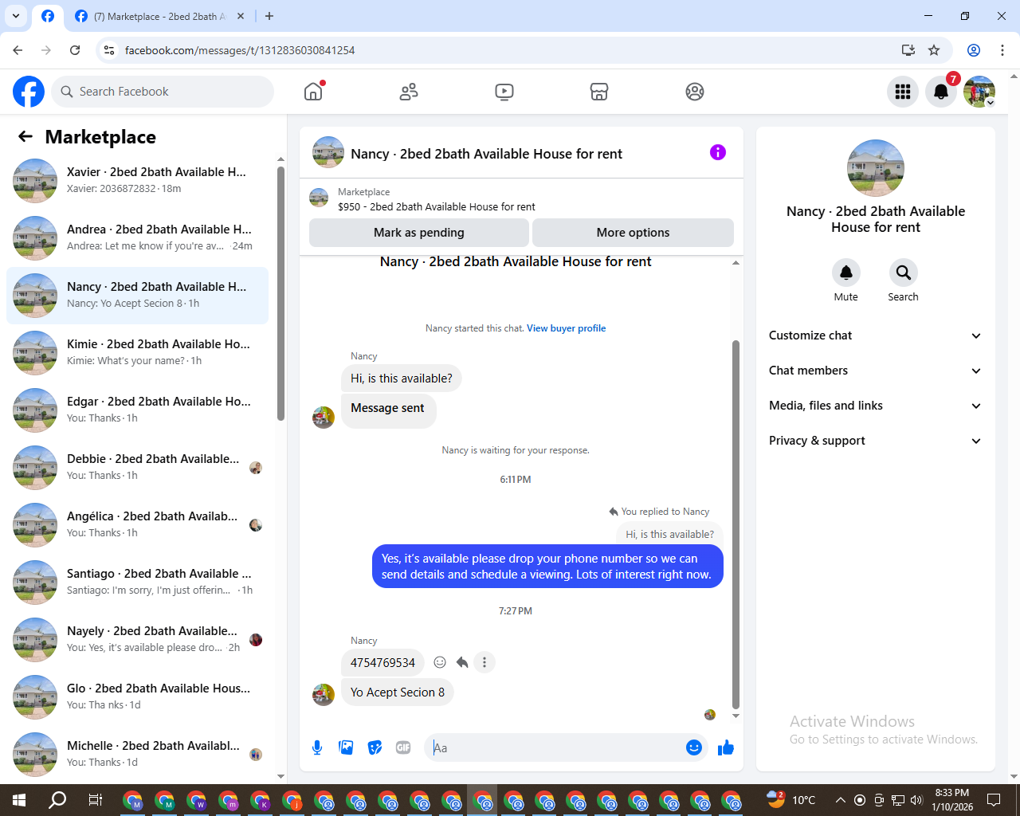Attach a photo using the image icon
The width and height of the screenshot is (1020, 816).
click(x=346, y=747)
